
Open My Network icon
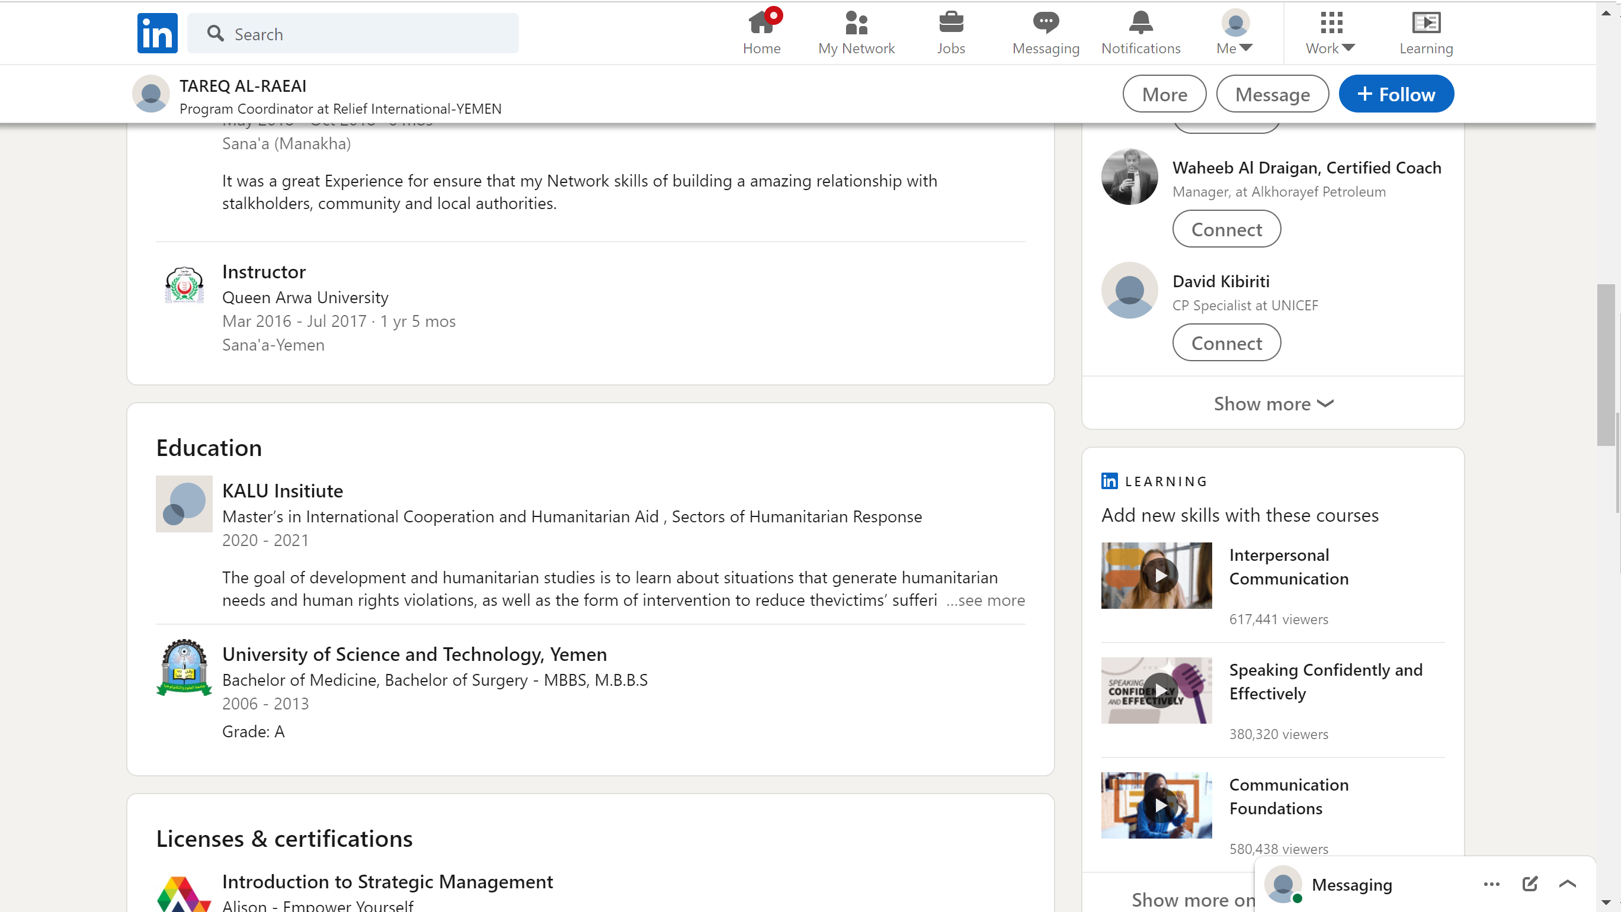pyautogui.click(x=856, y=23)
